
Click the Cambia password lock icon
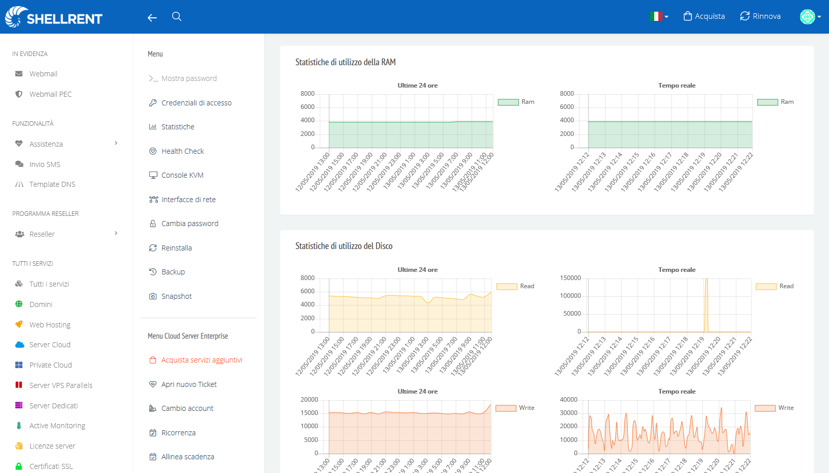click(153, 224)
